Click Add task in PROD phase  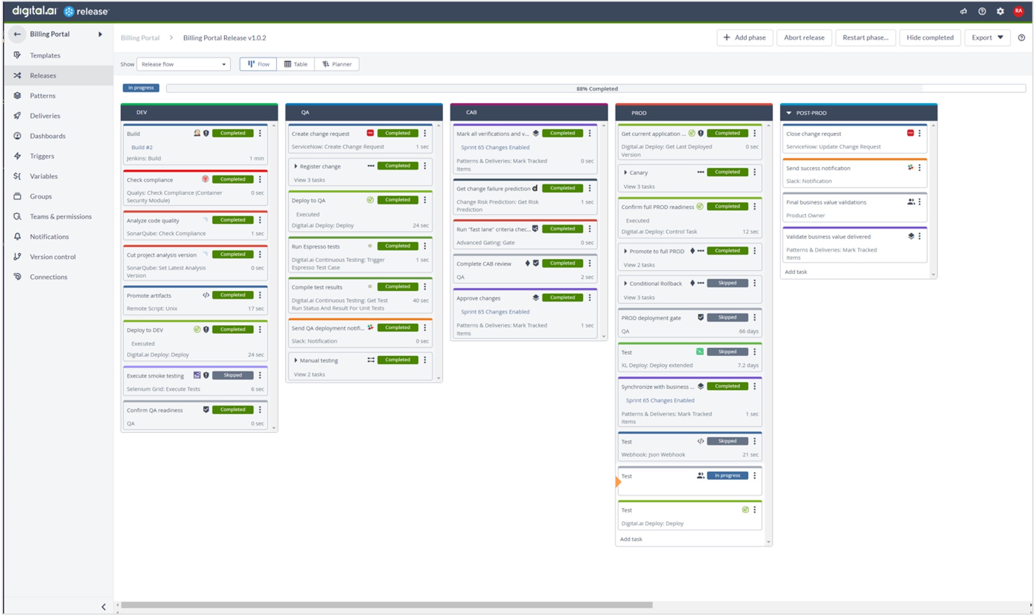point(631,539)
